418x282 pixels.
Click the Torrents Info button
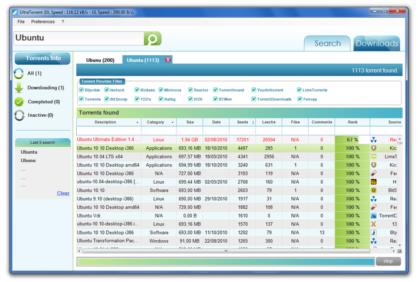(x=42, y=58)
